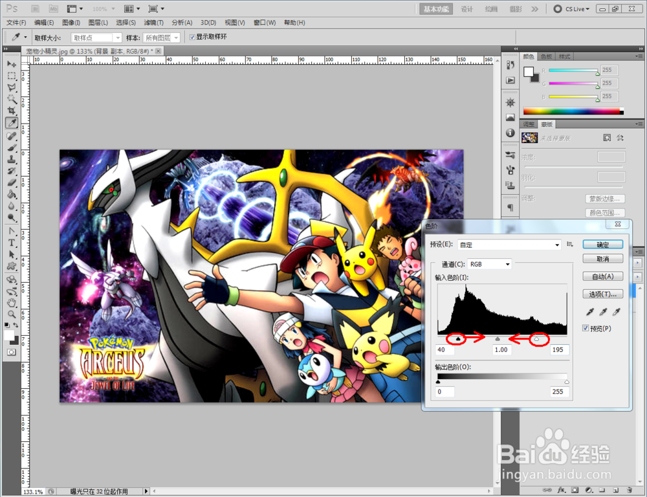This screenshot has width=647, height=497.
Task: Select the Eyedropper tool in toolbox
Action: coord(12,122)
